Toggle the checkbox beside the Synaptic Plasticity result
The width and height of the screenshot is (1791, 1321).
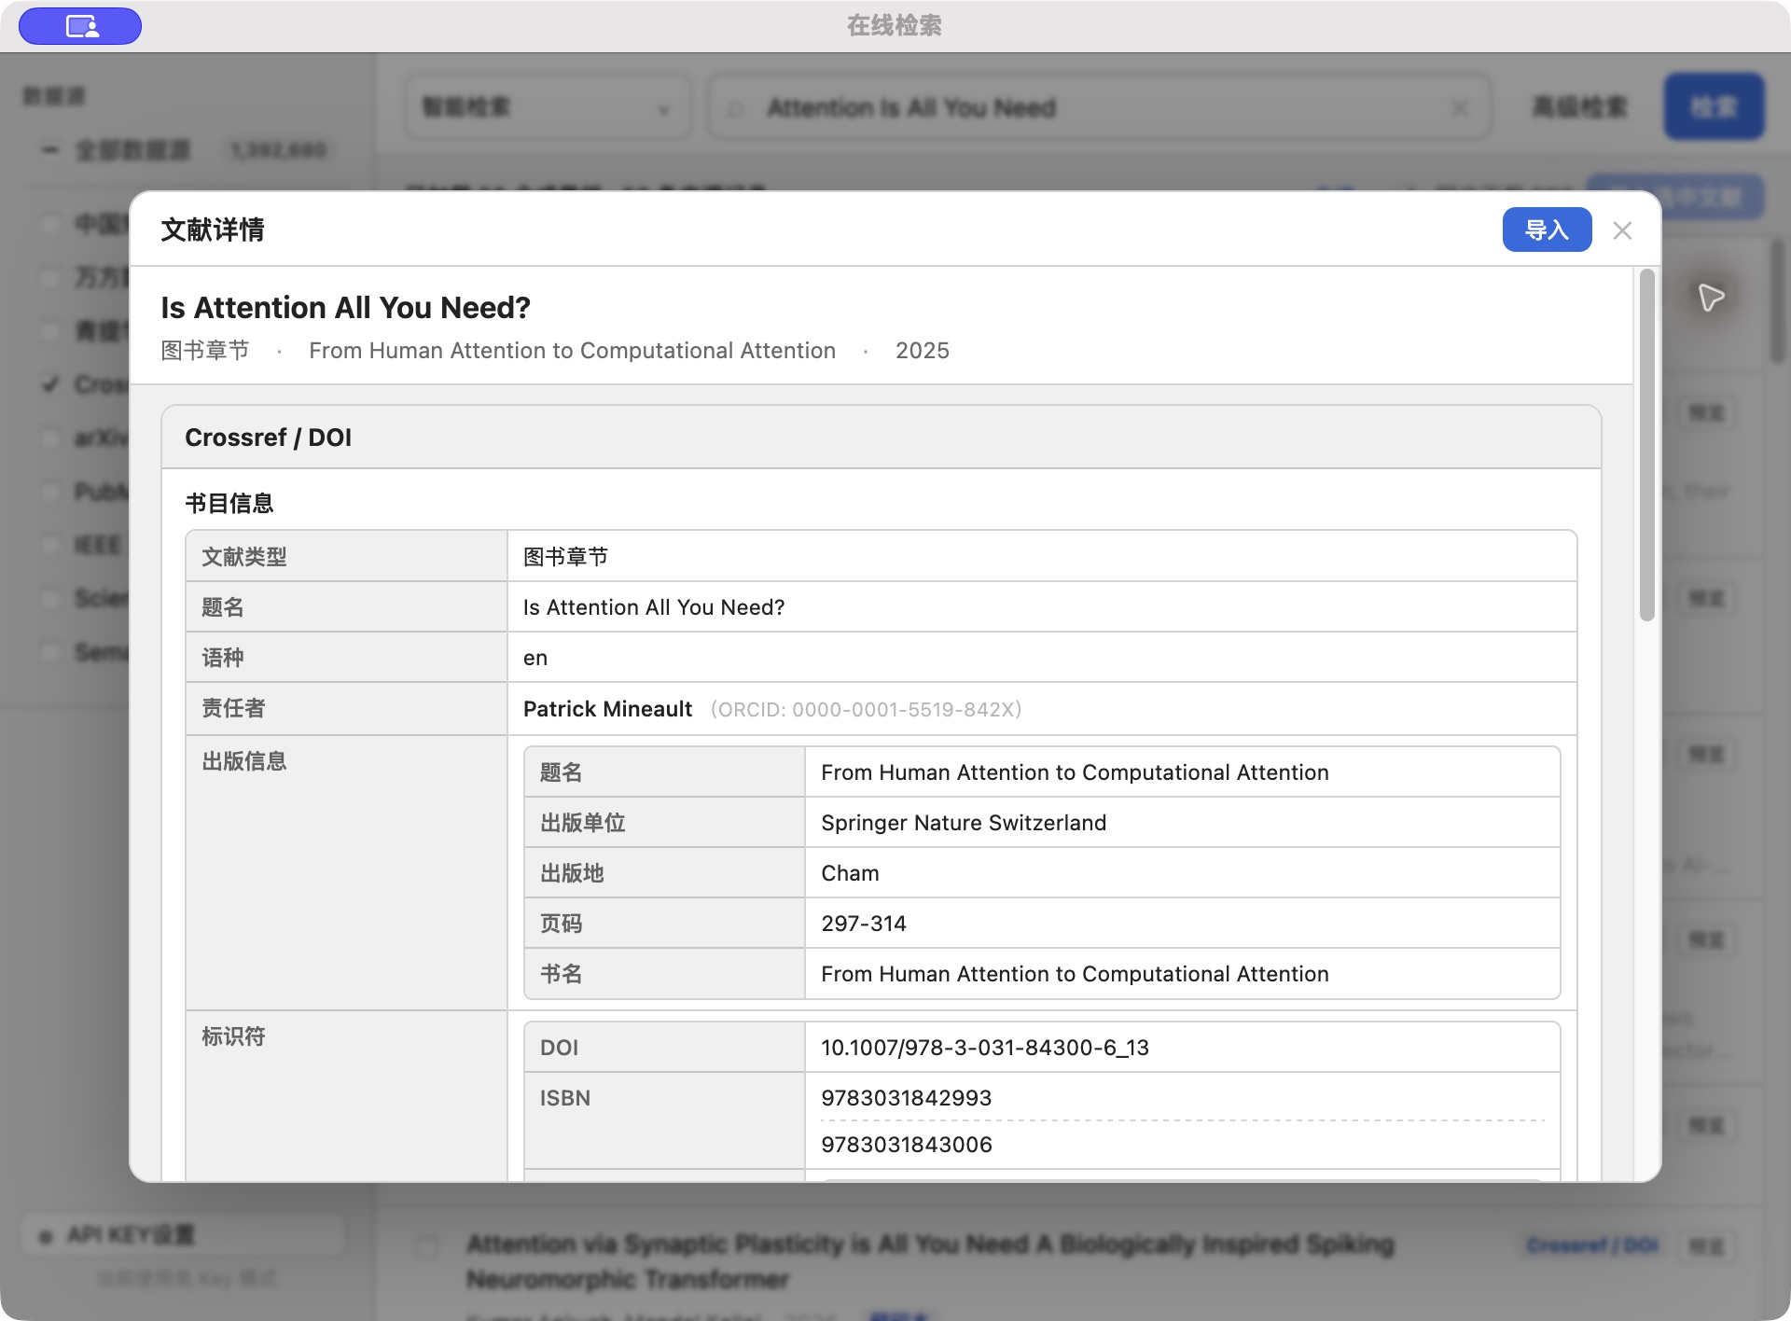click(x=426, y=1246)
